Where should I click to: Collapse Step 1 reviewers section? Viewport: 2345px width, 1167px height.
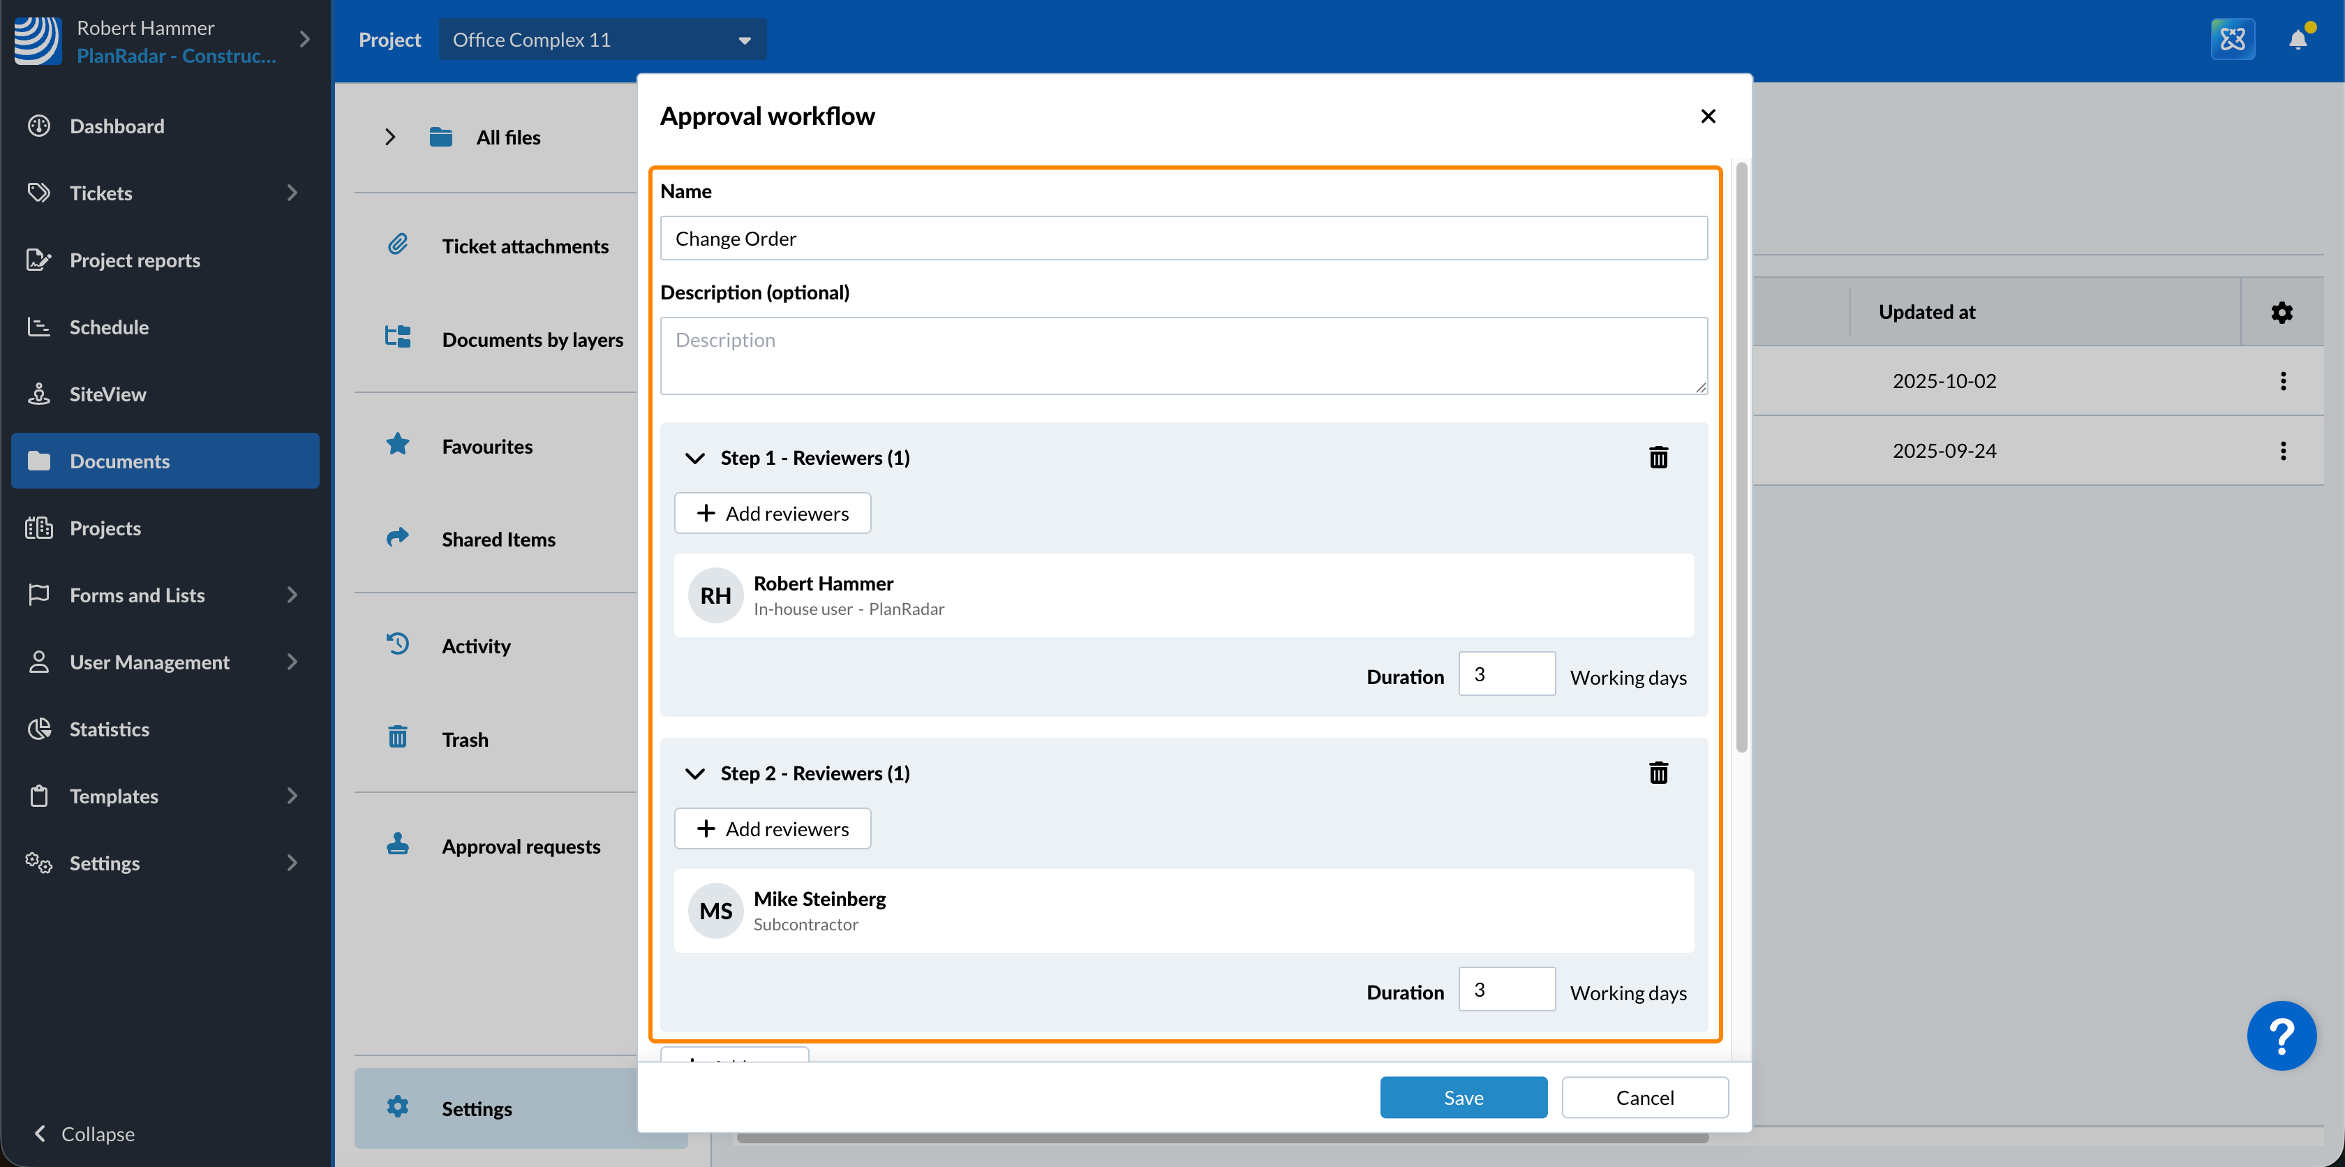click(x=694, y=458)
